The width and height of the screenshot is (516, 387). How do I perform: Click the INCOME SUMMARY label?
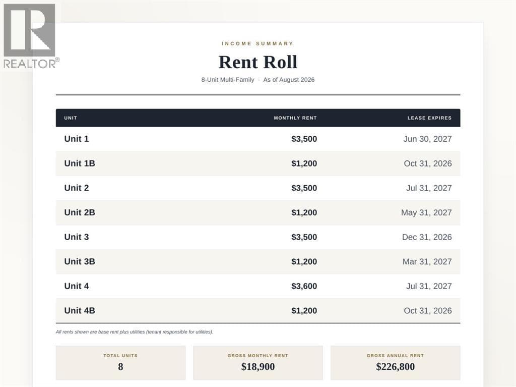(257, 43)
